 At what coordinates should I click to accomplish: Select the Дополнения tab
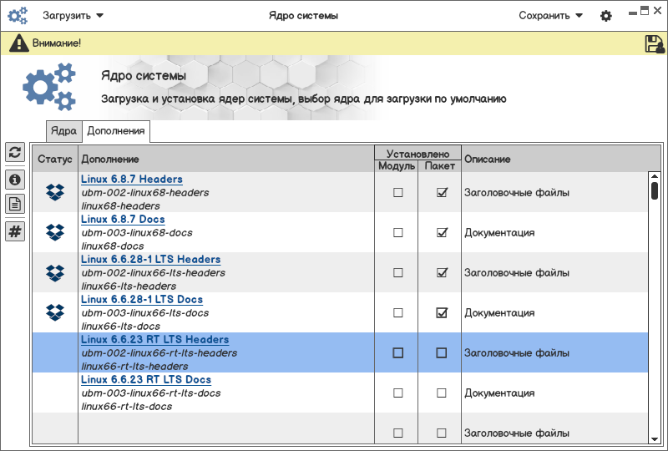[116, 131]
